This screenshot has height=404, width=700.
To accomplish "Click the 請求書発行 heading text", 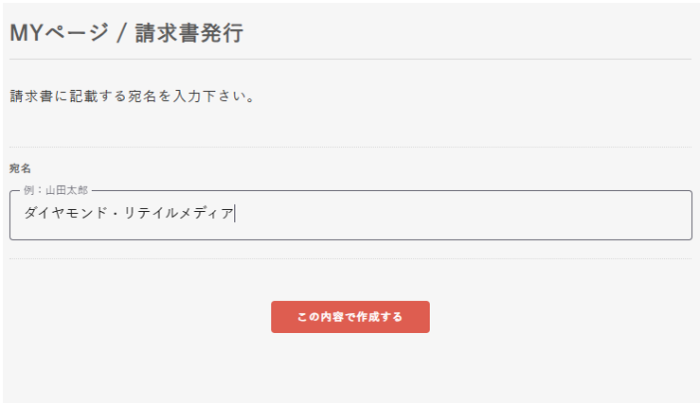I will click(x=189, y=33).
